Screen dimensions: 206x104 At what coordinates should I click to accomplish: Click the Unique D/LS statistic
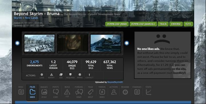pos(72,65)
